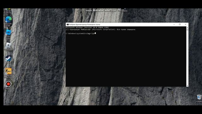
Task: Open the Roblox Studio desktop shortcut
Action: pyautogui.click(x=9, y=32)
